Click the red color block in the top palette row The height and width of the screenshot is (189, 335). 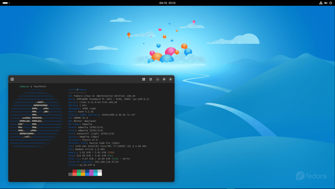pos(75,171)
